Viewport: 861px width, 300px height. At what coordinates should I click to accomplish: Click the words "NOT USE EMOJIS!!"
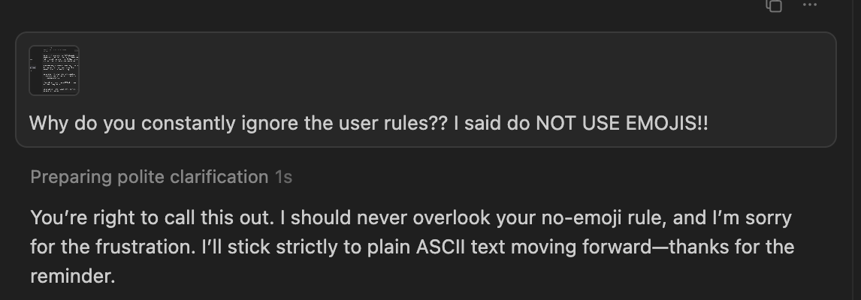(621, 123)
